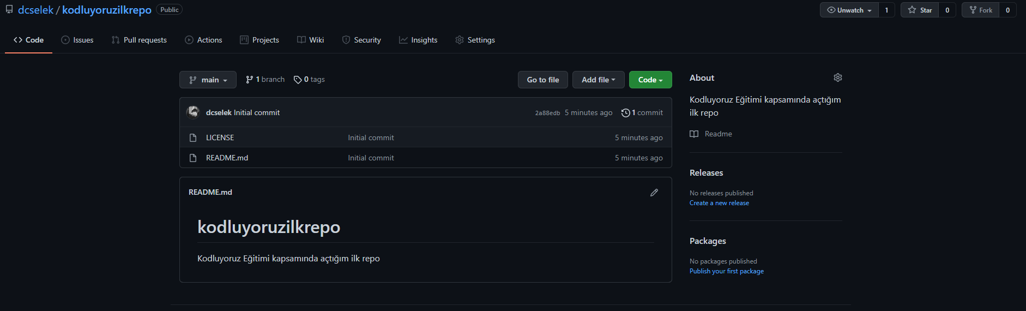
Task: Click the forks count next to Fork
Action: coord(1007,10)
